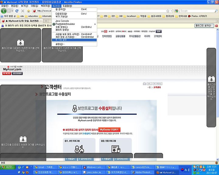Screen dimensions: 219x175
Task: Choose 웹 검색(S) from the menu
Action: [74, 9]
